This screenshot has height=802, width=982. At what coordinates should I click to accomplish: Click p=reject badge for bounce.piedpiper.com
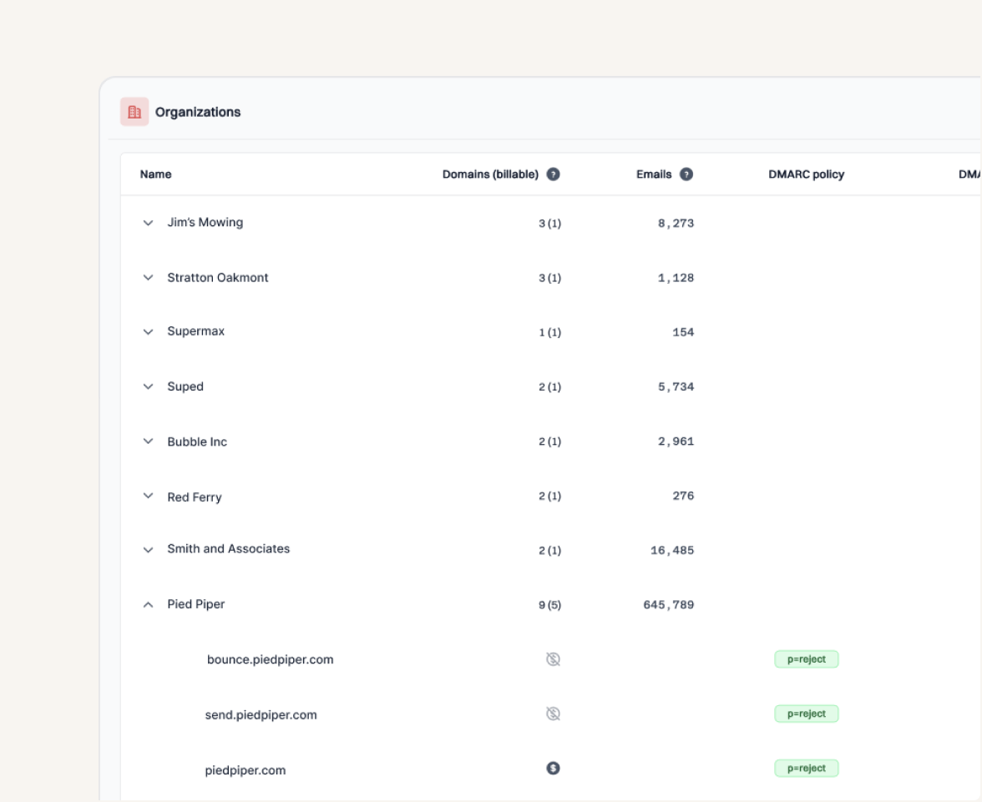(x=806, y=659)
